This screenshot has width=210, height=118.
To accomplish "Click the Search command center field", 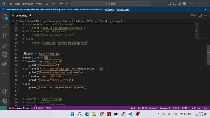I will 111,4.
